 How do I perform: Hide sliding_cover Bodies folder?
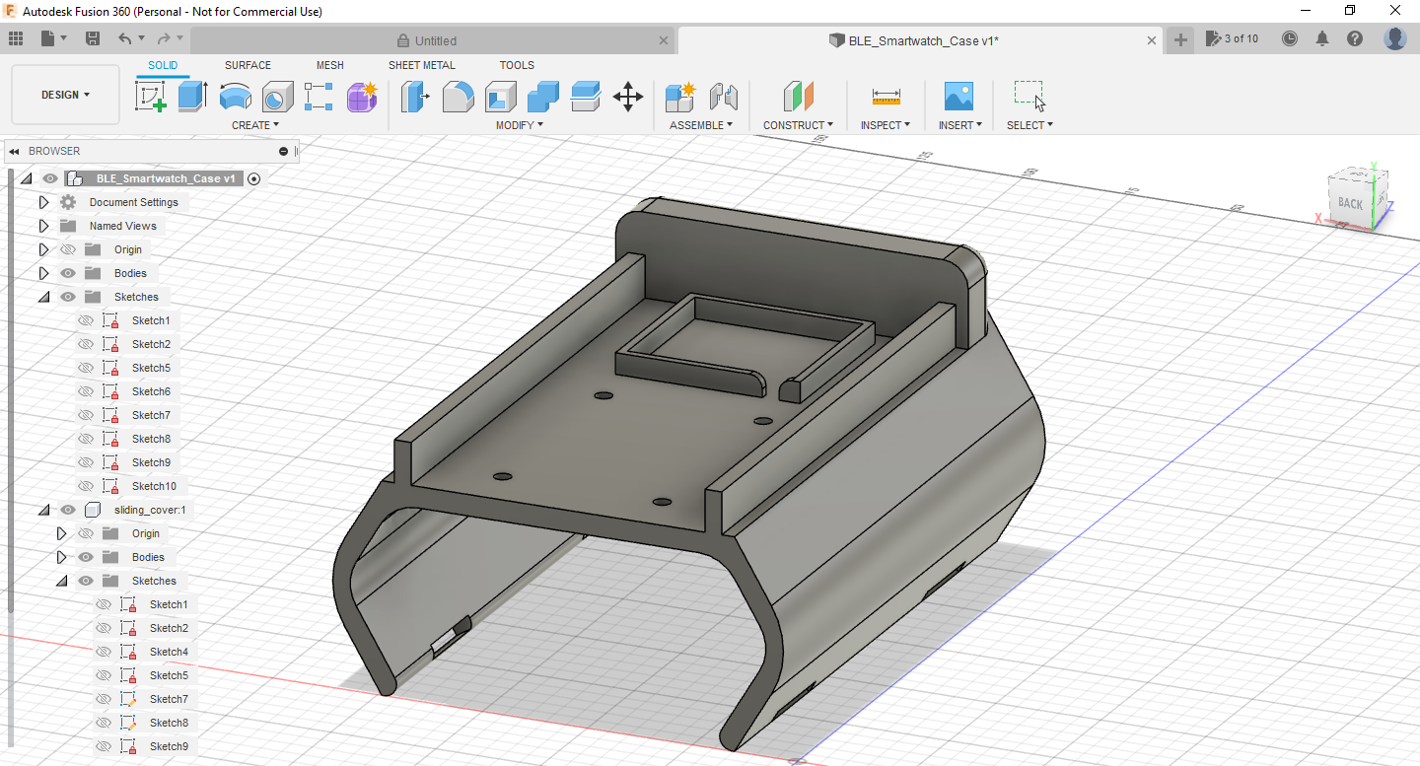tap(86, 557)
